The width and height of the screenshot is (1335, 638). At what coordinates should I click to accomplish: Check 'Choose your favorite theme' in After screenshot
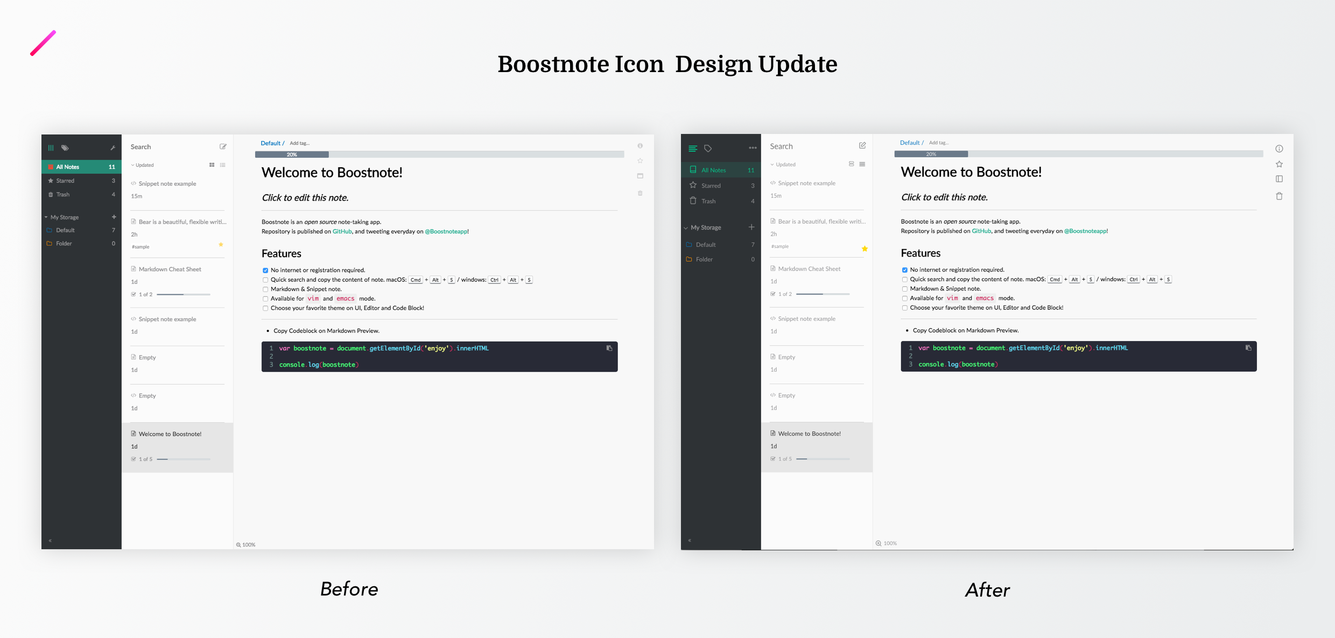[x=905, y=308]
